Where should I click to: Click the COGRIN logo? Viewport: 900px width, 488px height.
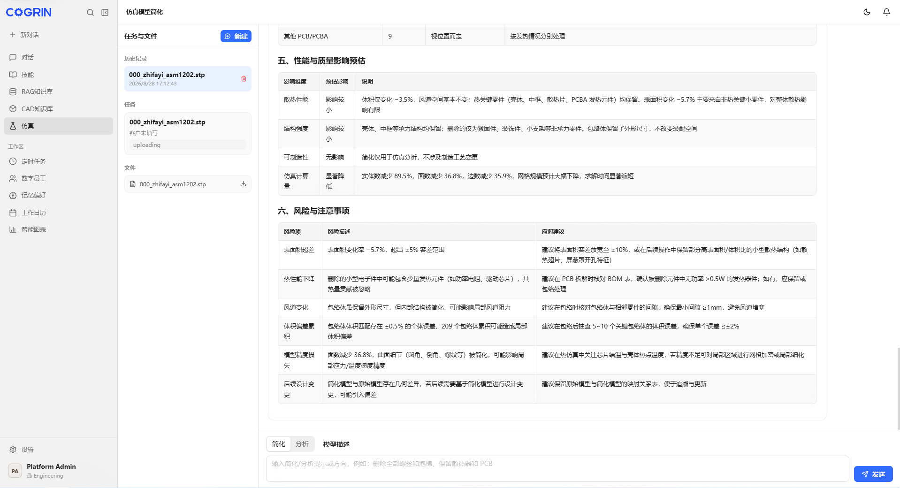(29, 13)
